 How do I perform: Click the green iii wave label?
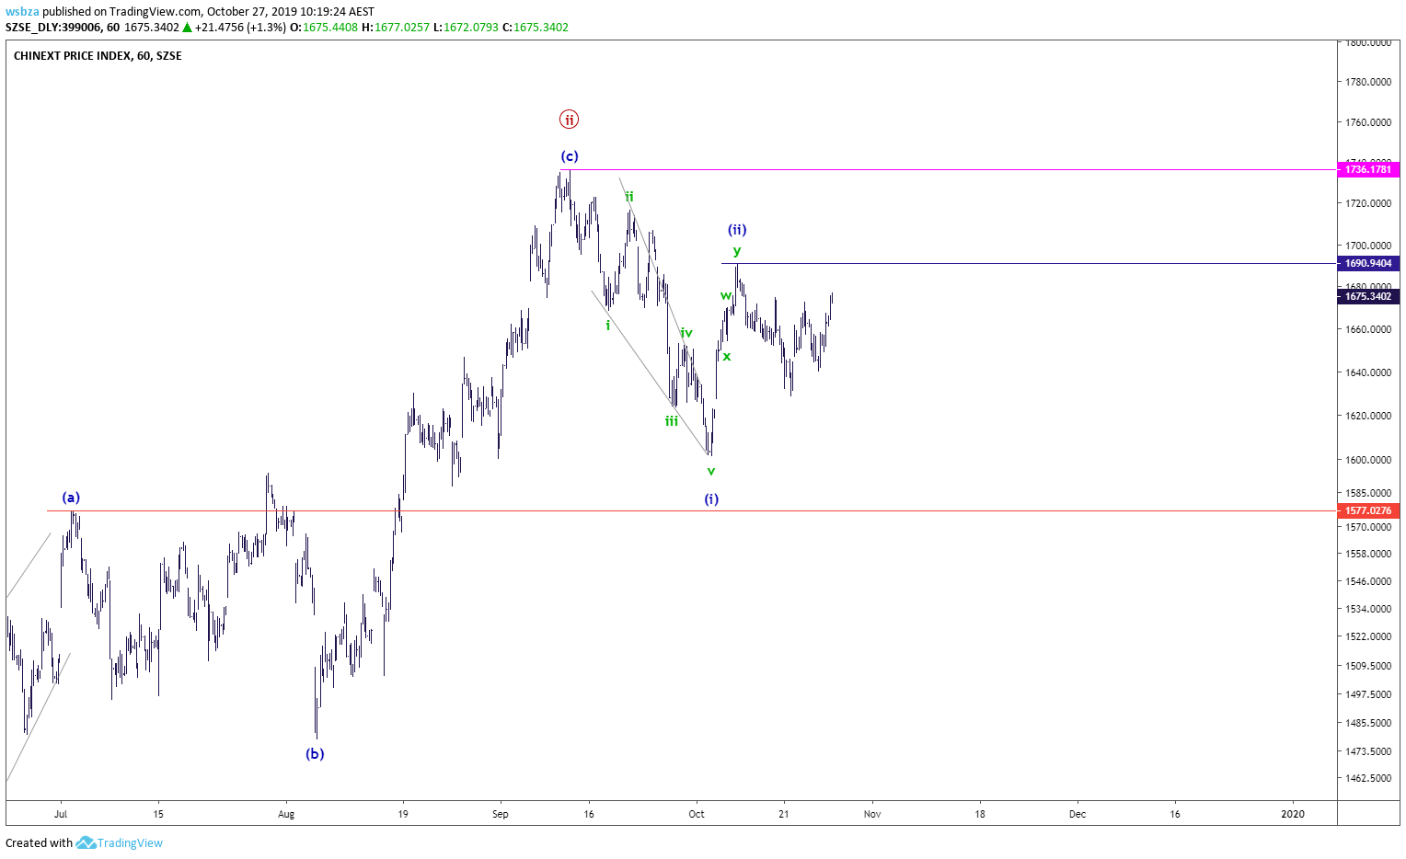(x=672, y=421)
